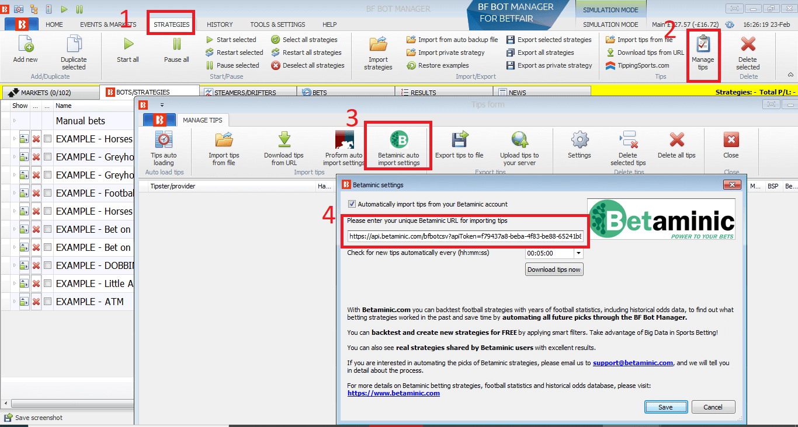Expand the EXAMPLE - ATM row

tap(15, 302)
